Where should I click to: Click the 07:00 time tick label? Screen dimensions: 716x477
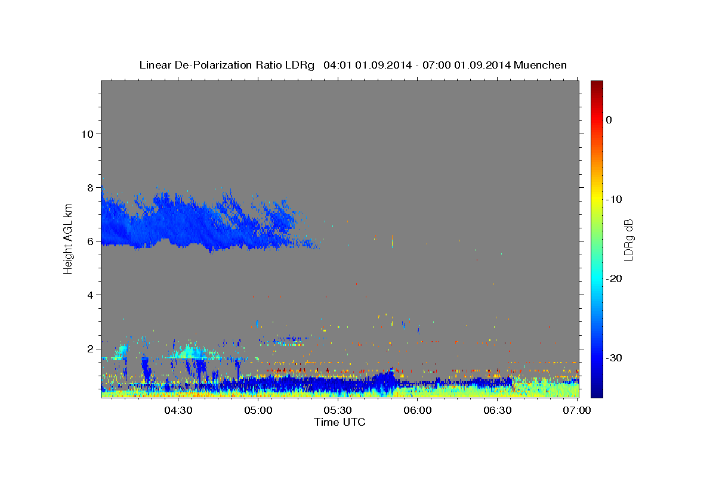click(x=578, y=411)
